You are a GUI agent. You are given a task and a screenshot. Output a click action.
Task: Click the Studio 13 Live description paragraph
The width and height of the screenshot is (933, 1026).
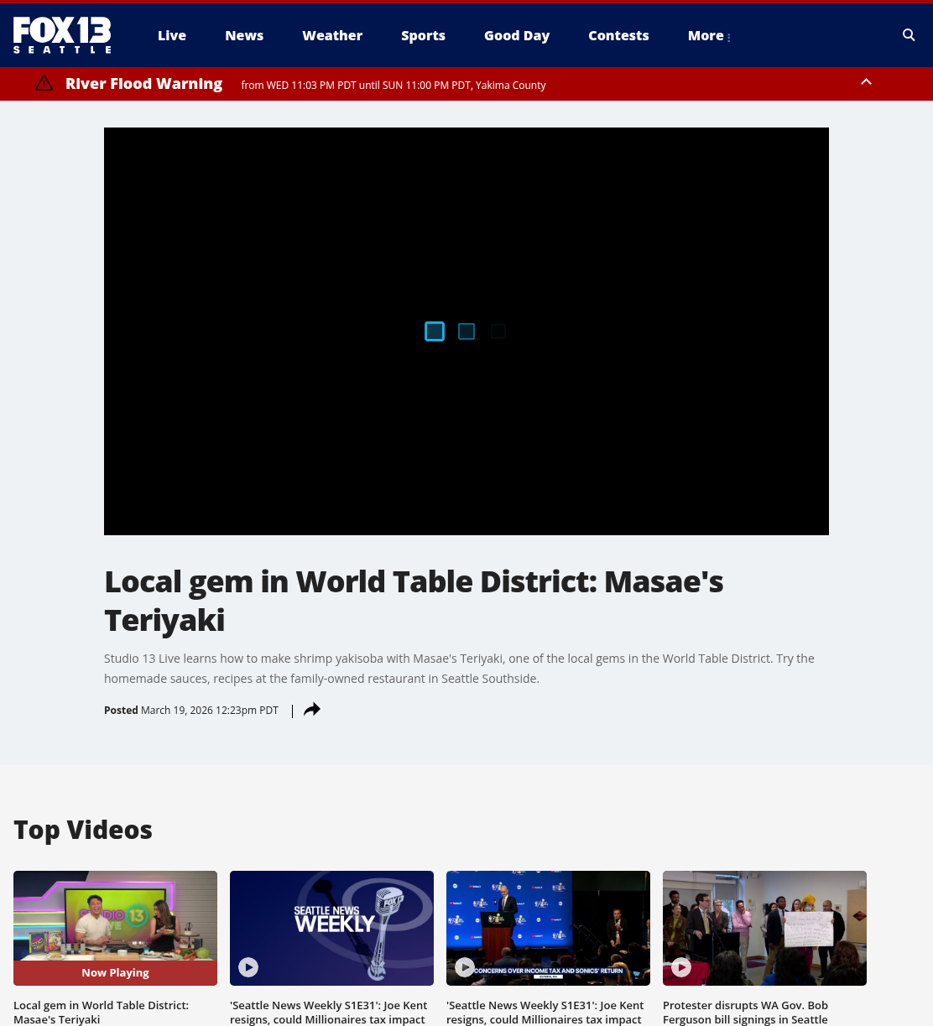[459, 669]
